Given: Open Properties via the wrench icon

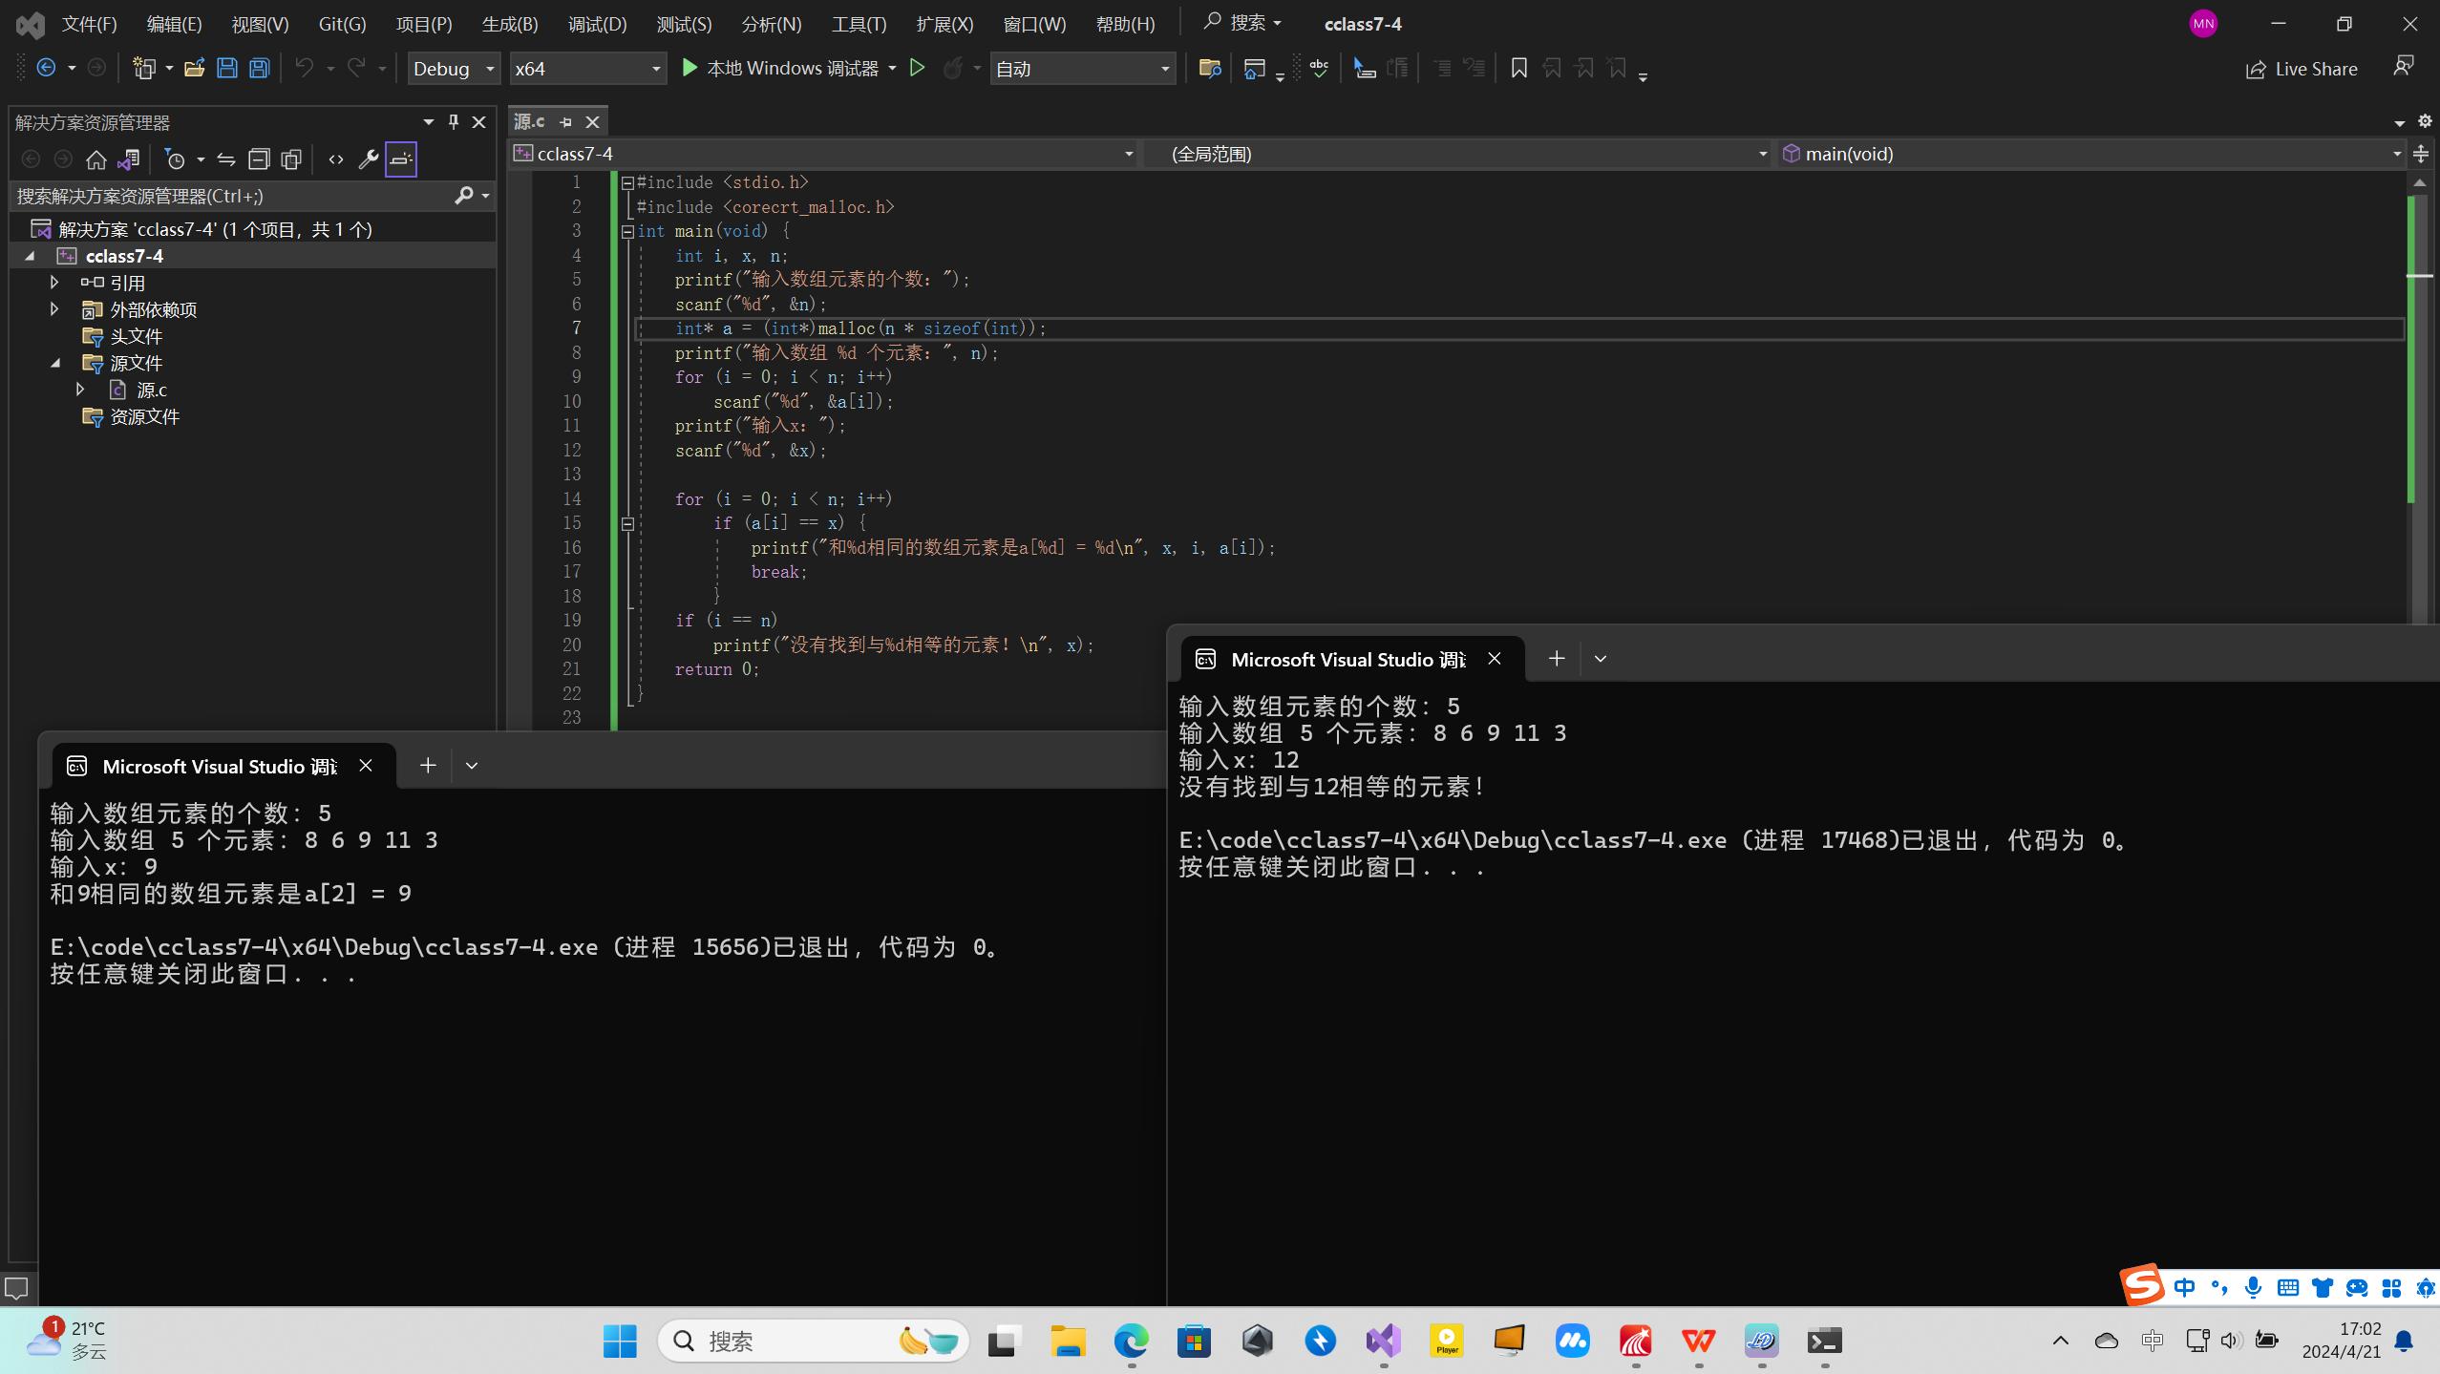Looking at the screenshot, I should tap(368, 159).
